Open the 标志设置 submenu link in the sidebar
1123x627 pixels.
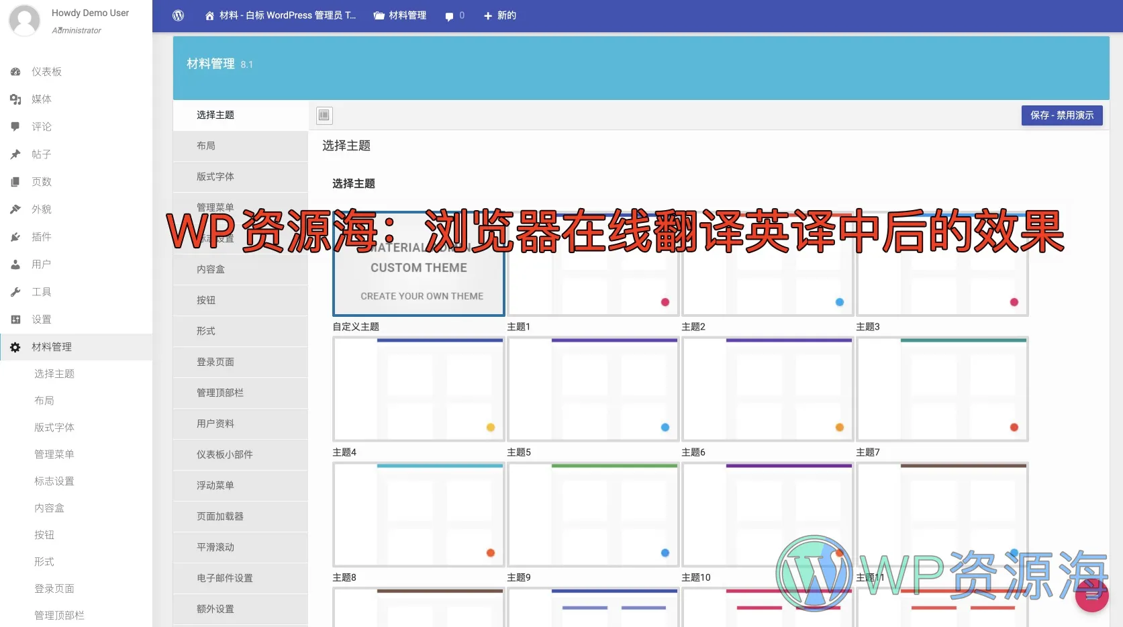54,481
